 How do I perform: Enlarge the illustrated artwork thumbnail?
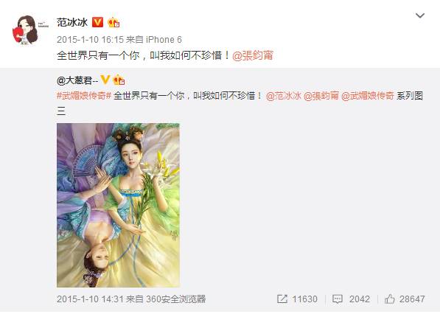(x=118, y=205)
